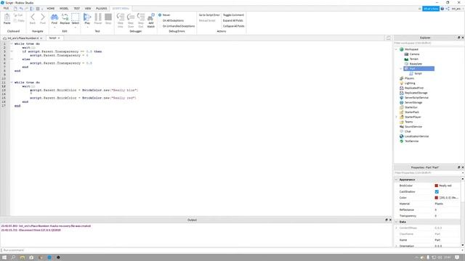Viewport: 465px width, 261px height.
Task: Toggle the CastShadow checkbox
Action: pos(437,191)
